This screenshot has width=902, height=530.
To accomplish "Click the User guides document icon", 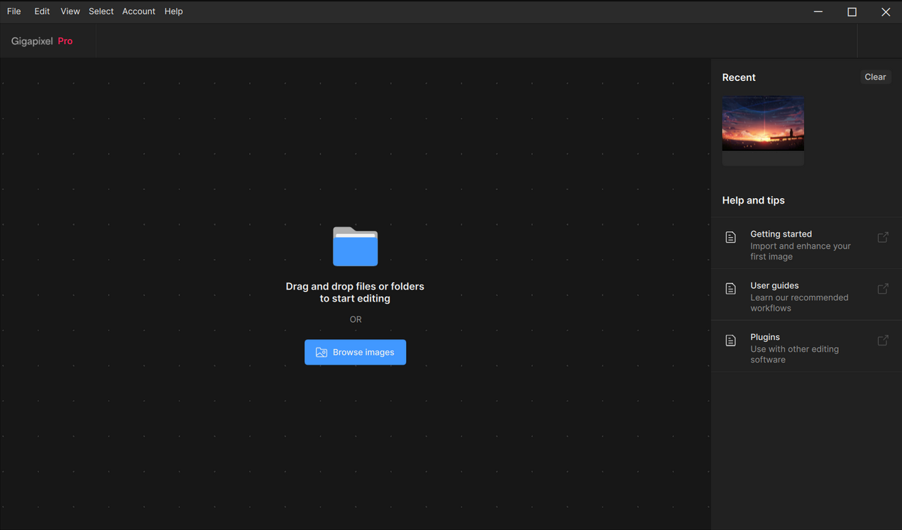I will coord(730,289).
